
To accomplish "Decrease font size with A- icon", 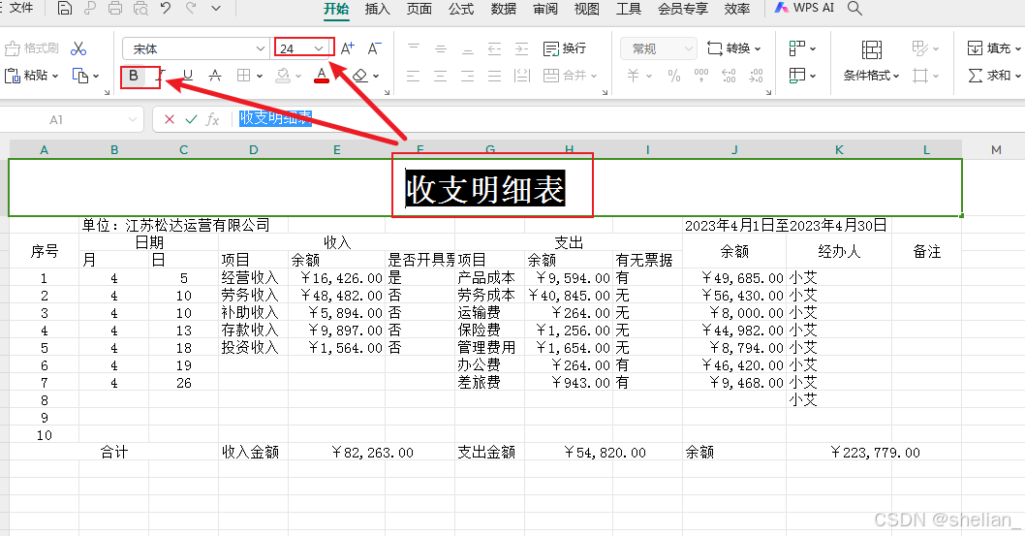I will coord(374,48).
